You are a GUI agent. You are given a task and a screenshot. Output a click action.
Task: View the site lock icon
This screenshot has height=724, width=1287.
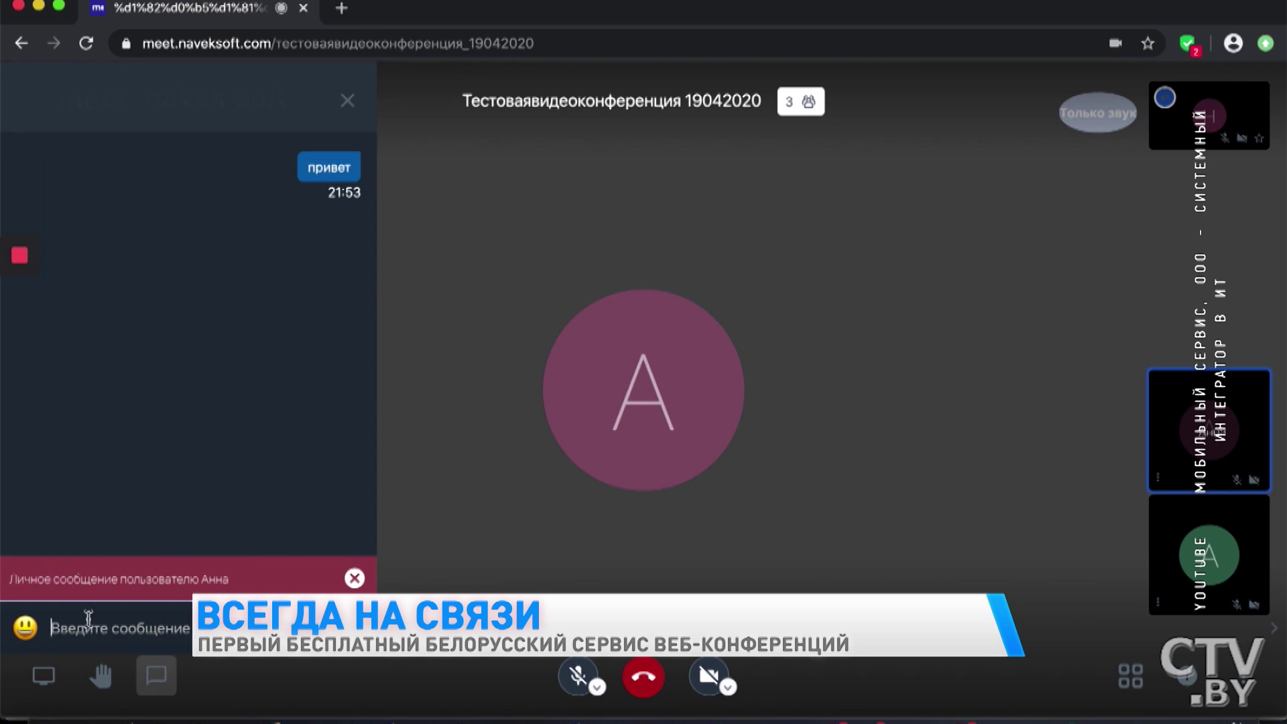[x=126, y=44]
